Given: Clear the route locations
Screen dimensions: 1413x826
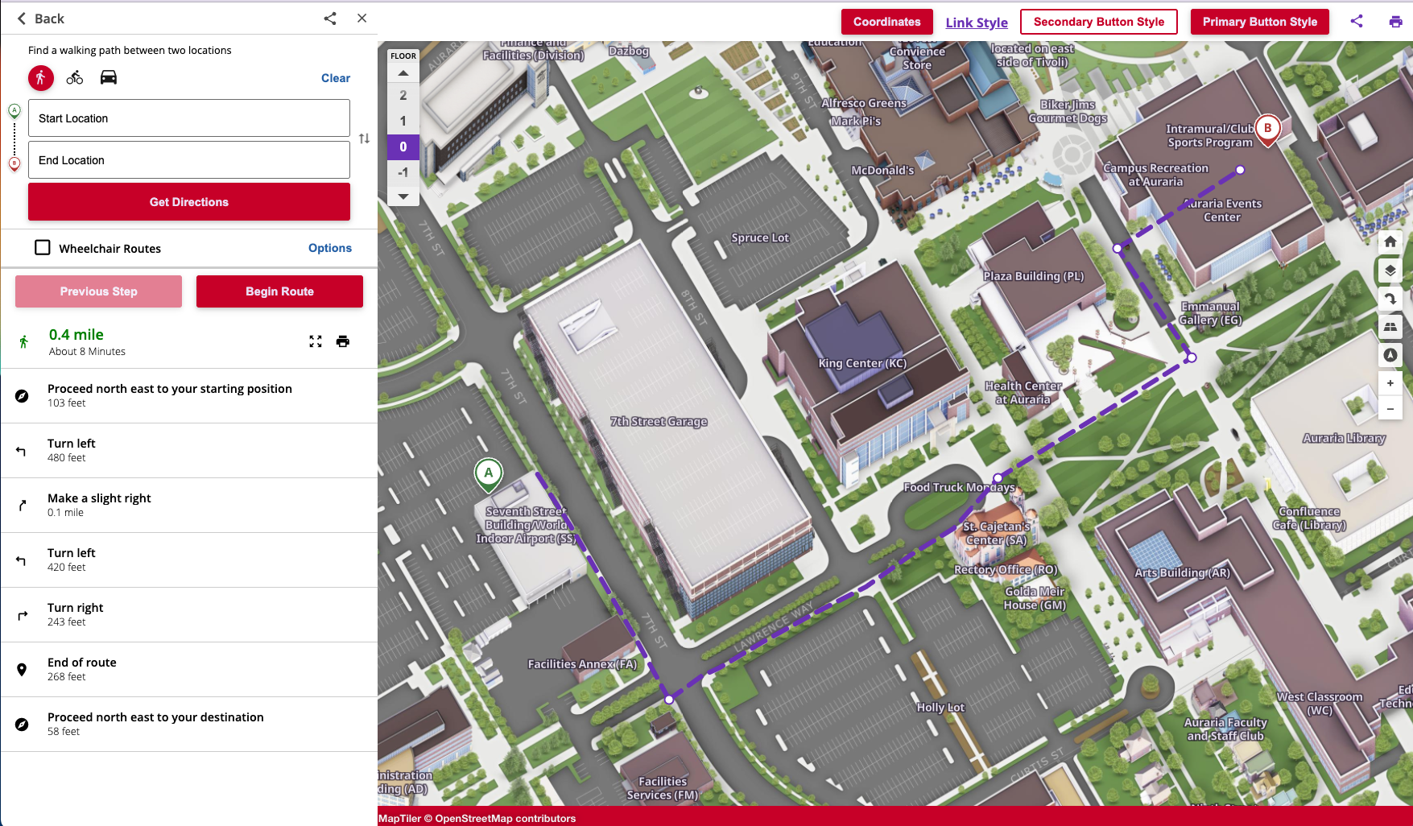Looking at the screenshot, I should (x=336, y=78).
